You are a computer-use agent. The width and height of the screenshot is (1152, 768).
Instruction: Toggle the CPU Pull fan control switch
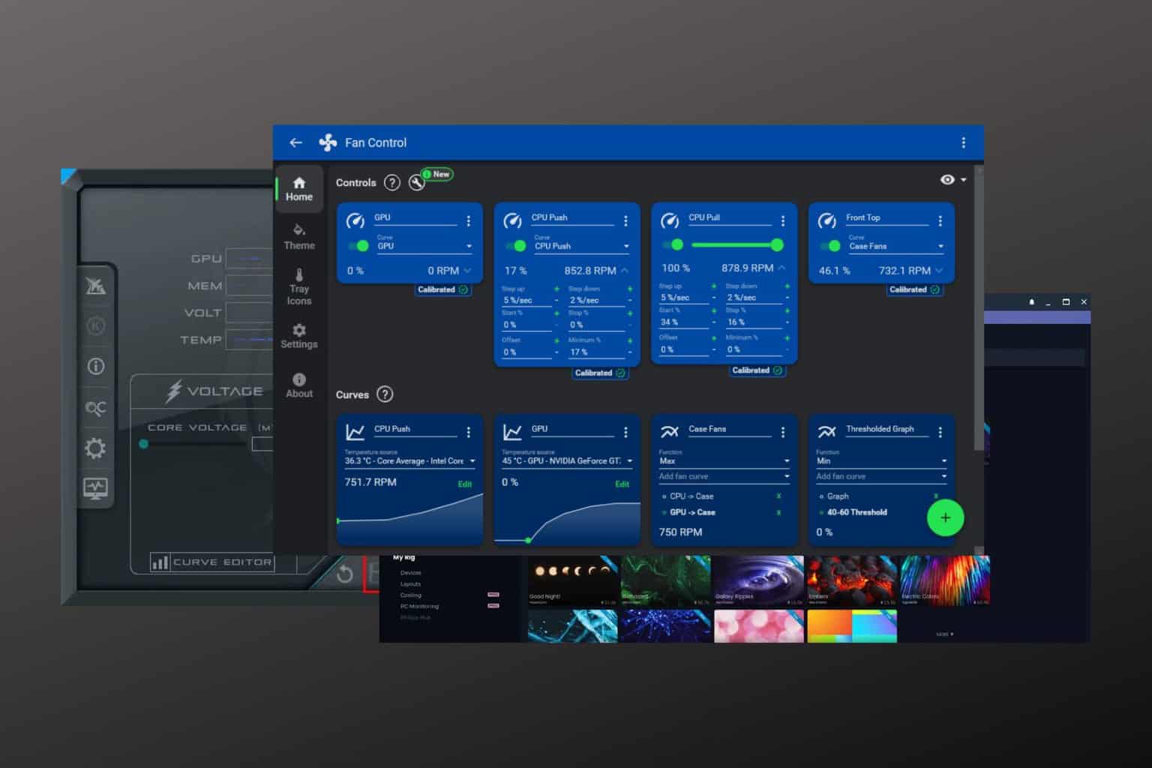673,244
